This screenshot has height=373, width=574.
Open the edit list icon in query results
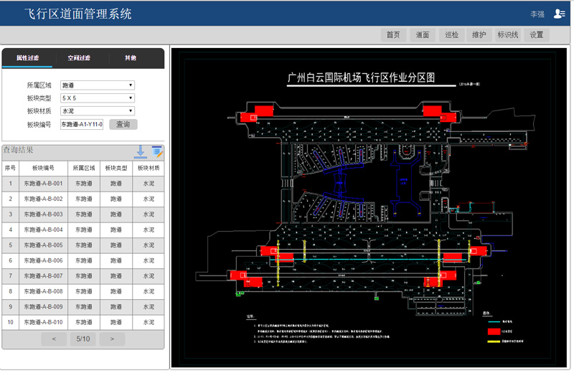(157, 151)
